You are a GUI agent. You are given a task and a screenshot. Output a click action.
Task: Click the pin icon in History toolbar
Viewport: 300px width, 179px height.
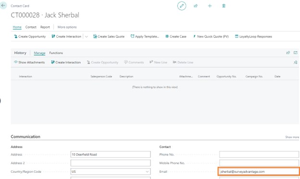(x=295, y=62)
